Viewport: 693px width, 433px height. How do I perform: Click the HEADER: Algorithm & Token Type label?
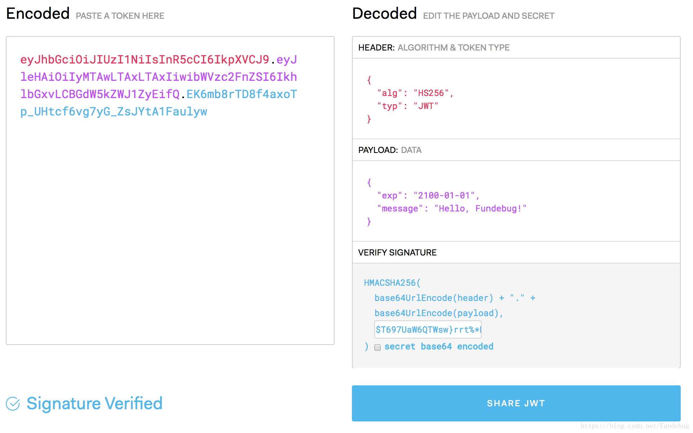(433, 48)
